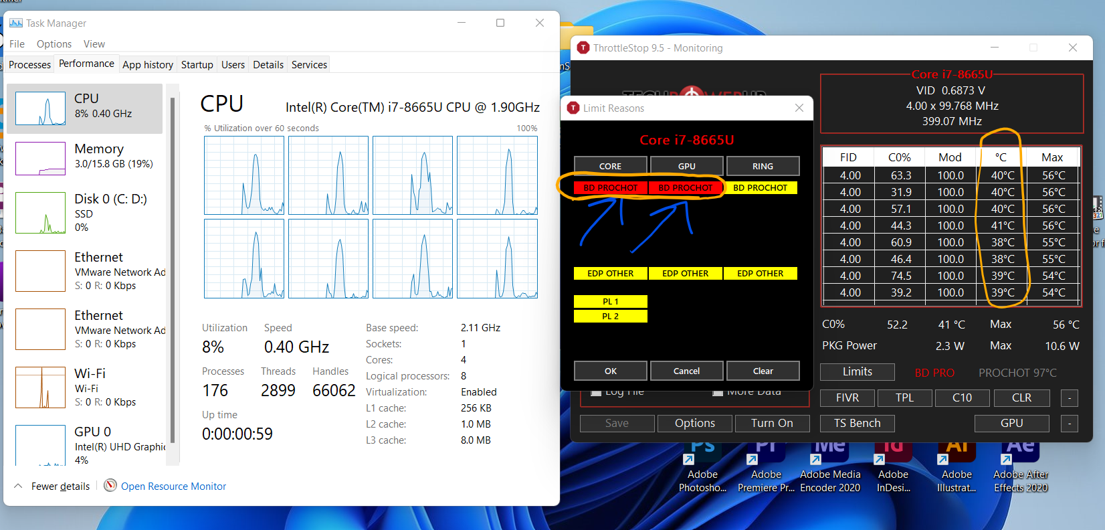The image size is (1105, 530).
Task: Switch to the Users tab
Action: click(x=233, y=64)
